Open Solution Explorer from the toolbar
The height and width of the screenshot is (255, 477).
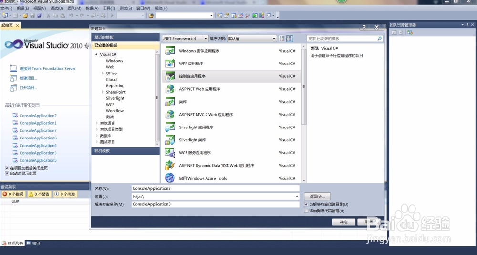click(x=219, y=15)
